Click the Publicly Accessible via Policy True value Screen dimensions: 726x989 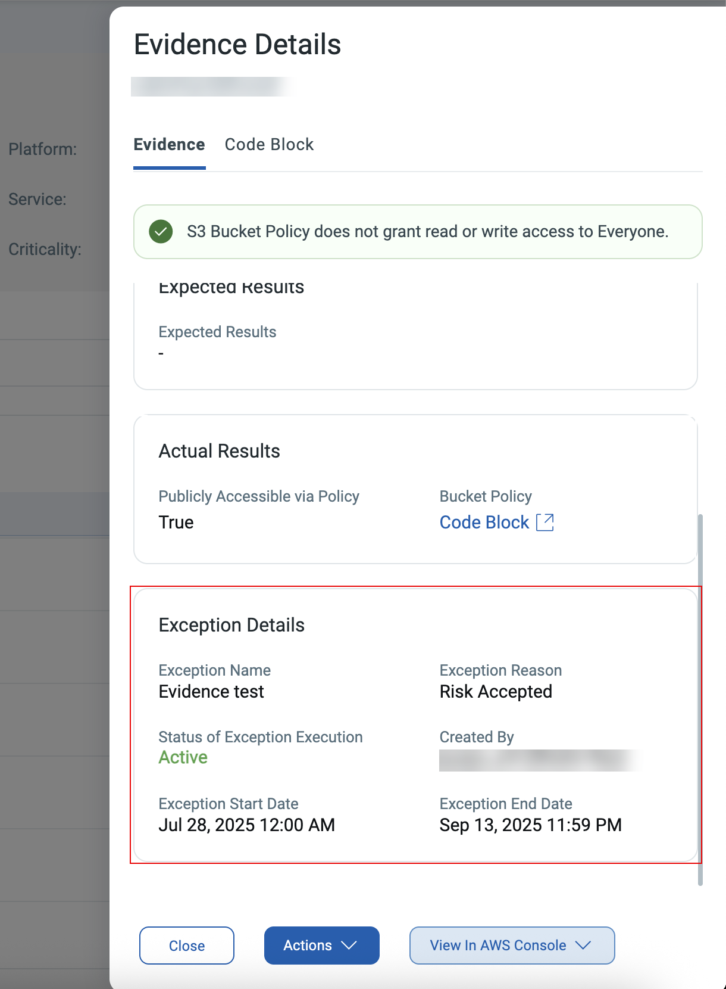pos(176,523)
